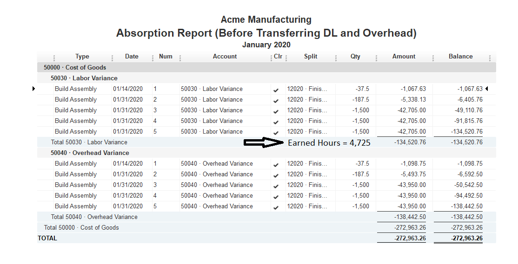The height and width of the screenshot is (264, 518).
Task: Click the Num column header
Action: click(166, 56)
